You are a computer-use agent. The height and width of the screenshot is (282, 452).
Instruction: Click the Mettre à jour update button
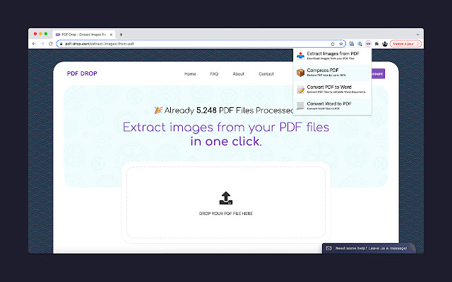click(x=405, y=44)
